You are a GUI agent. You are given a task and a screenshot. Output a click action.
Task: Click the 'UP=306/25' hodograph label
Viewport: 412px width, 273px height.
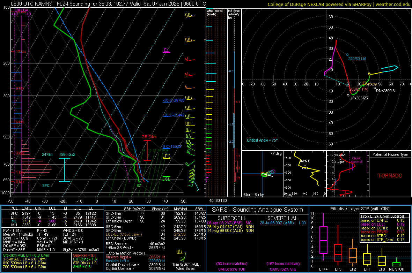pos(359,98)
